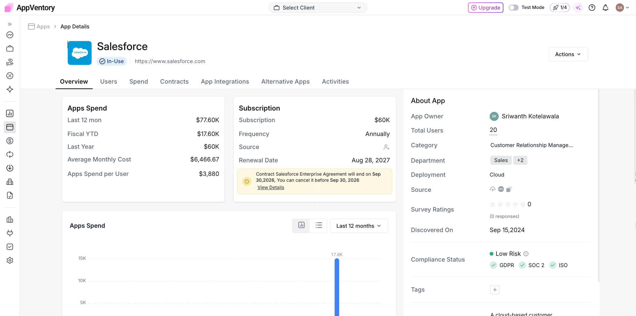Click the AppVentory logo
The width and height of the screenshot is (636, 316).
pyautogui.click(x=30, y=8)
